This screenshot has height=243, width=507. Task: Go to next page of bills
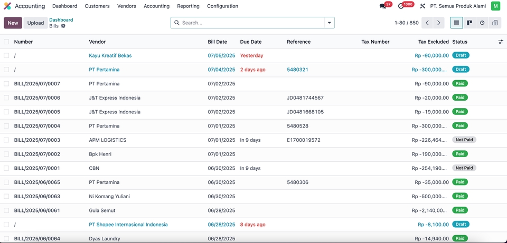click(x=439, y=23)
